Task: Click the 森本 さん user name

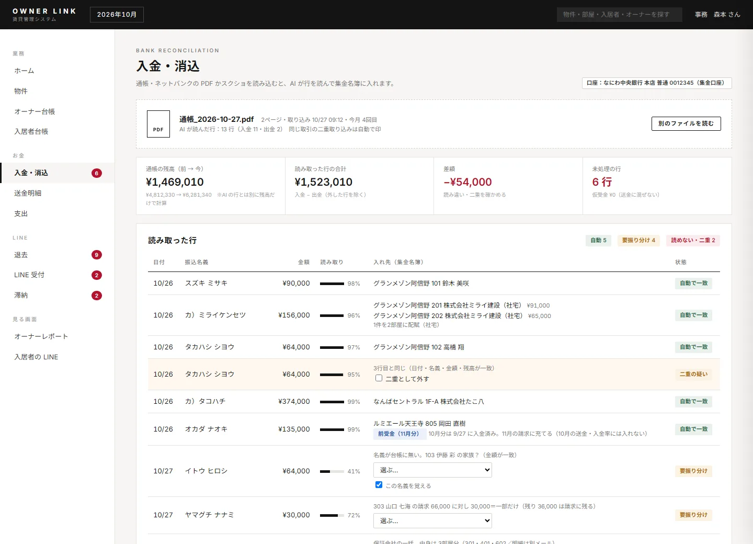Action: pyautogui.click(x=727, y=15)
